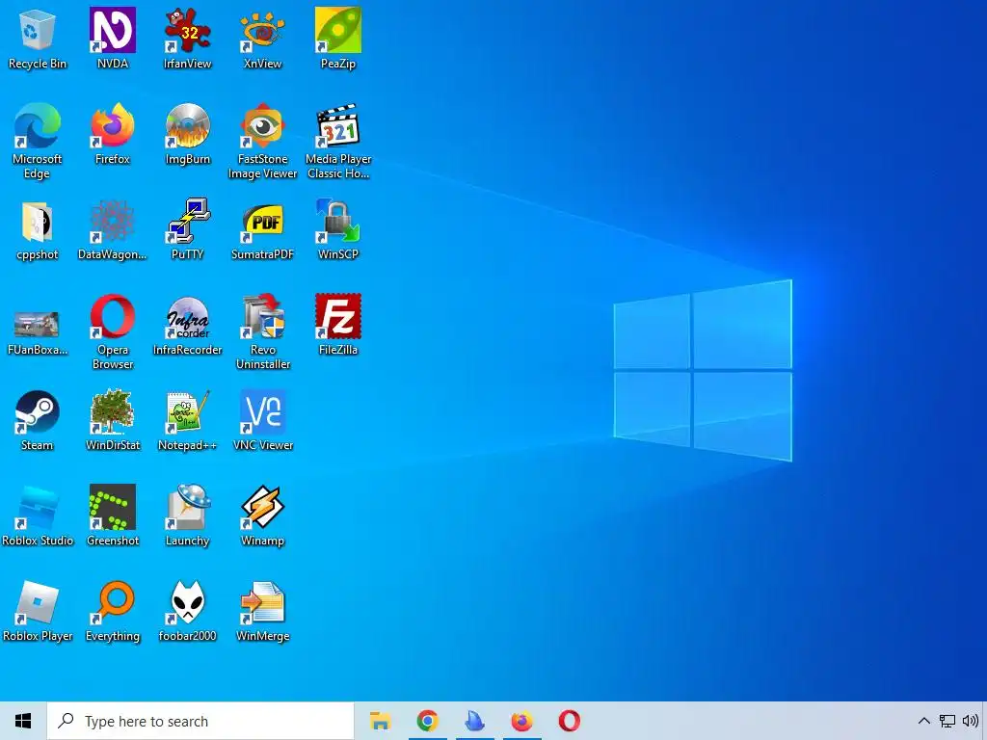Select the PeaZip archive shortcut

[x=338, y=39]
